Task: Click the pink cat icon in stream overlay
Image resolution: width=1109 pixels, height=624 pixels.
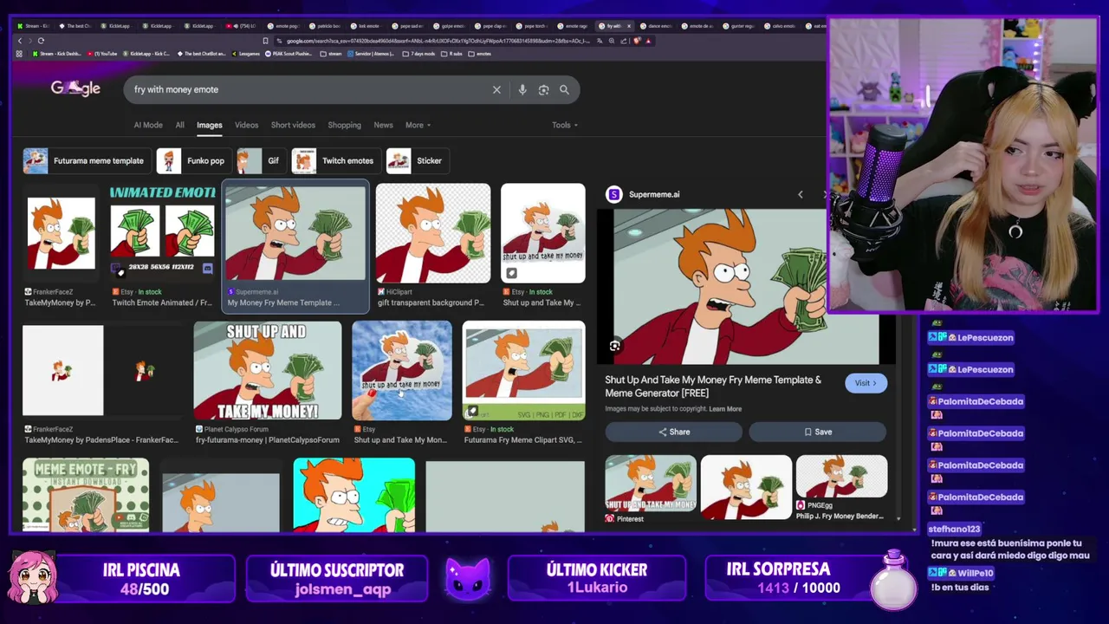Action: tap(468, 579)
